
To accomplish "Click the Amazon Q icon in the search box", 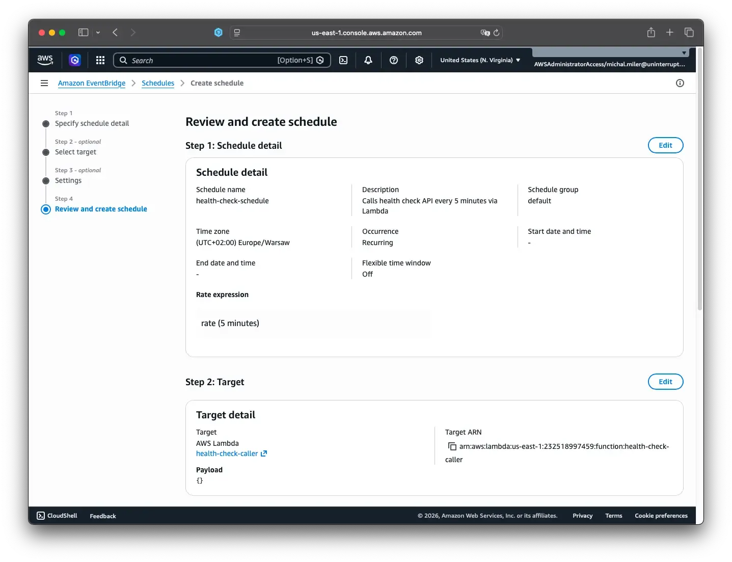I will (x=320, y=60).
